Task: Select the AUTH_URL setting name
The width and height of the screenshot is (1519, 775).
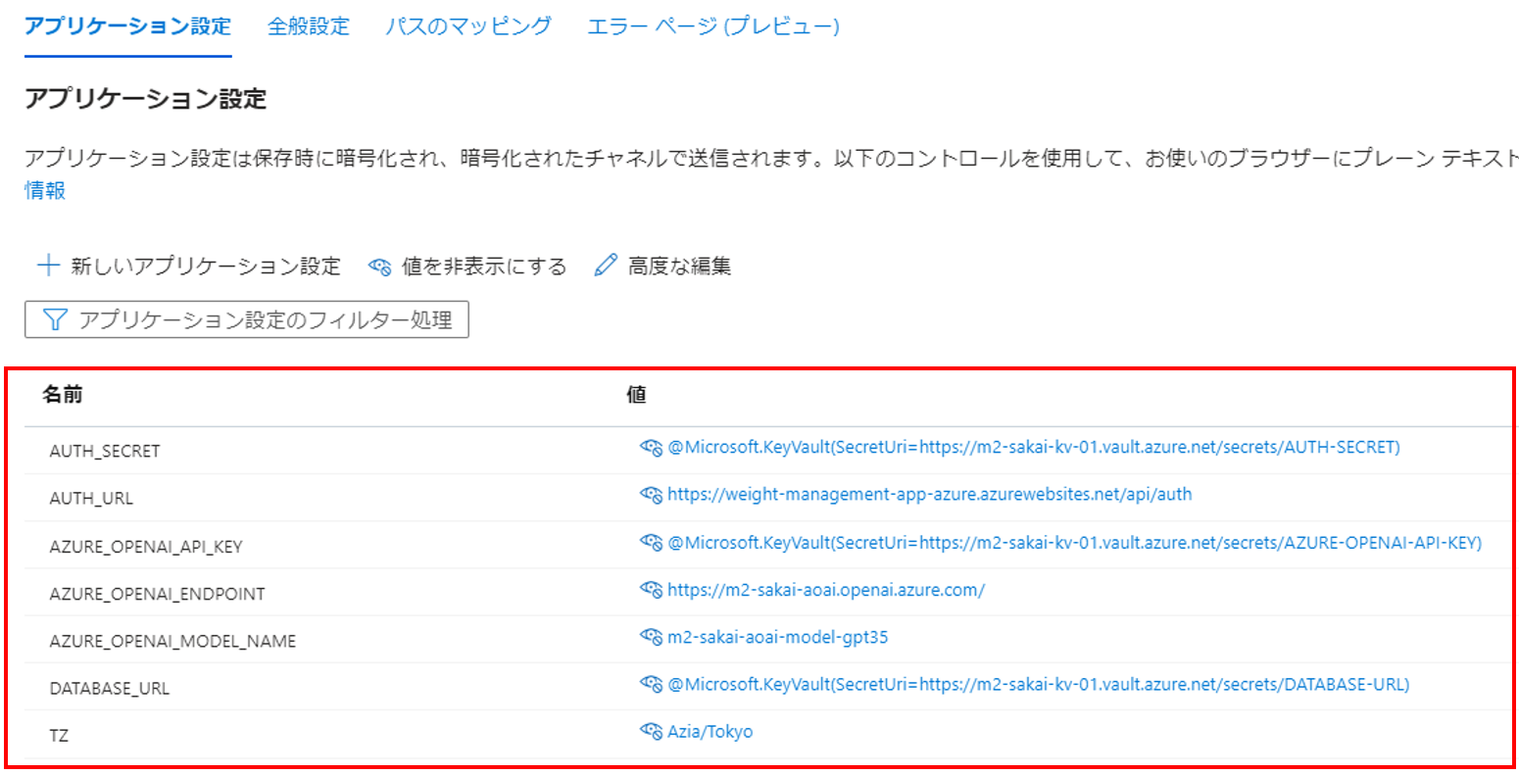Action: (x=91, y=499)
